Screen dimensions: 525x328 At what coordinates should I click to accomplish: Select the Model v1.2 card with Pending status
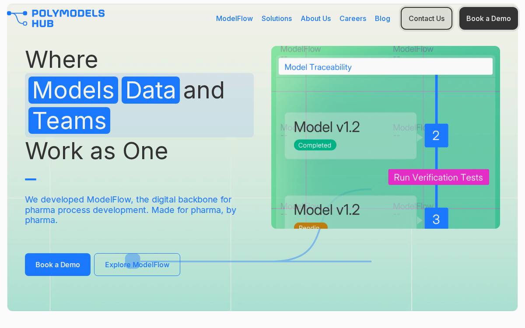350,212
